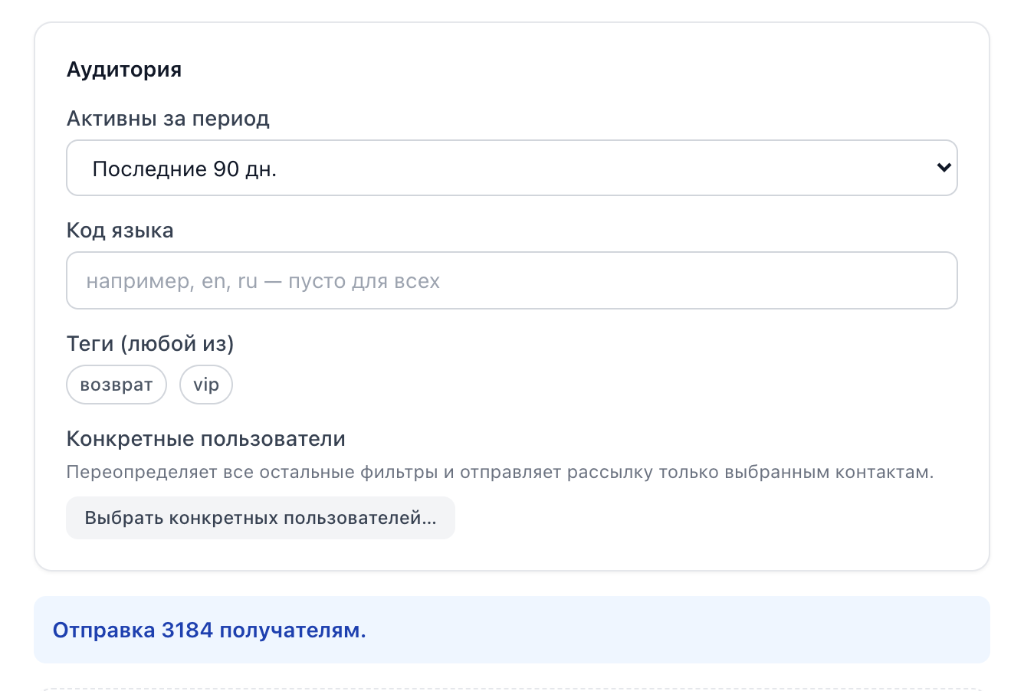
Task: Click the "Активны за период" label
Action: click(168, 119)
